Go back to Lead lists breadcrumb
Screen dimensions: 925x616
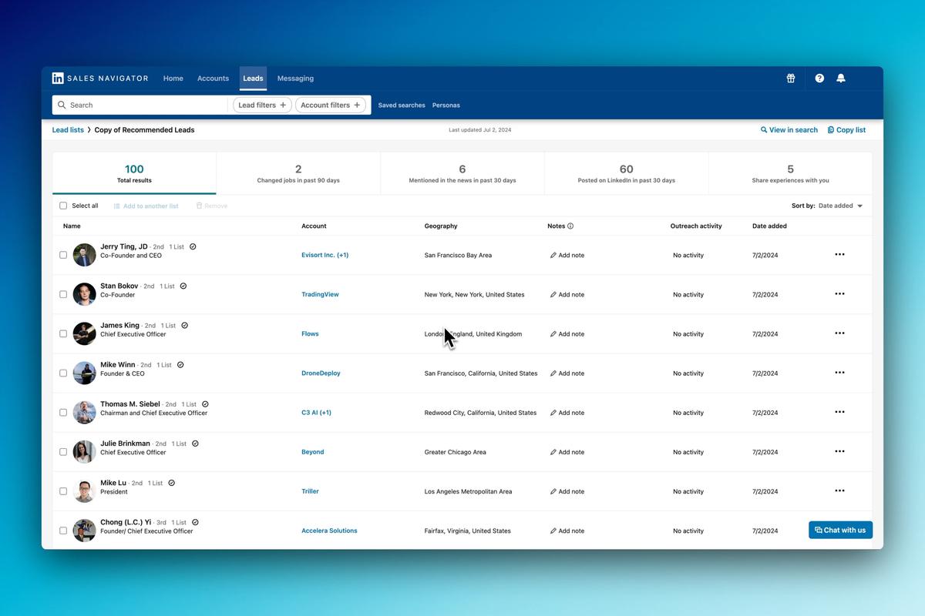68,130
